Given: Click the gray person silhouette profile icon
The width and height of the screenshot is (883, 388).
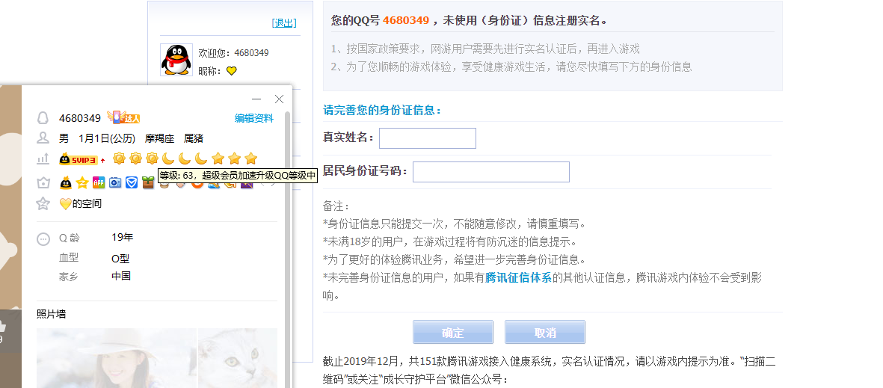Looking at the screenshot, I should [x=43, y=138].
